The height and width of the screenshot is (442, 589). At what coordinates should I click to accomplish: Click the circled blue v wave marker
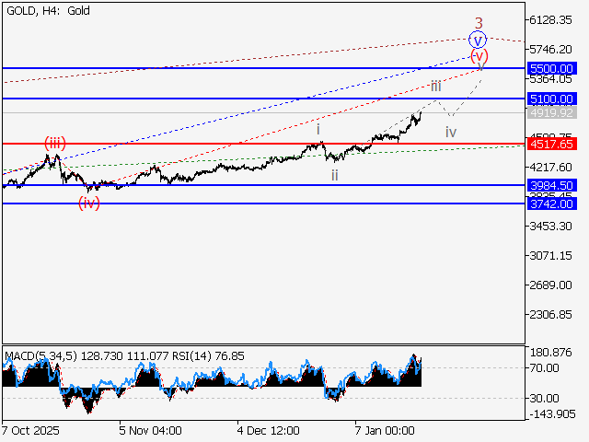pos(477,40)
